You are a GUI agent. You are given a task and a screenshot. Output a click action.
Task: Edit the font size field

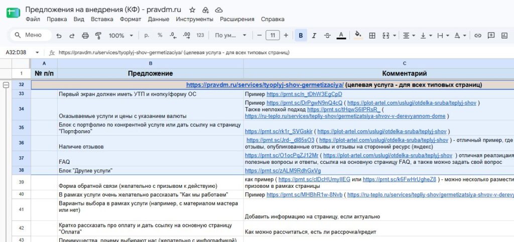pyautogui.click(x=273, y=35)
